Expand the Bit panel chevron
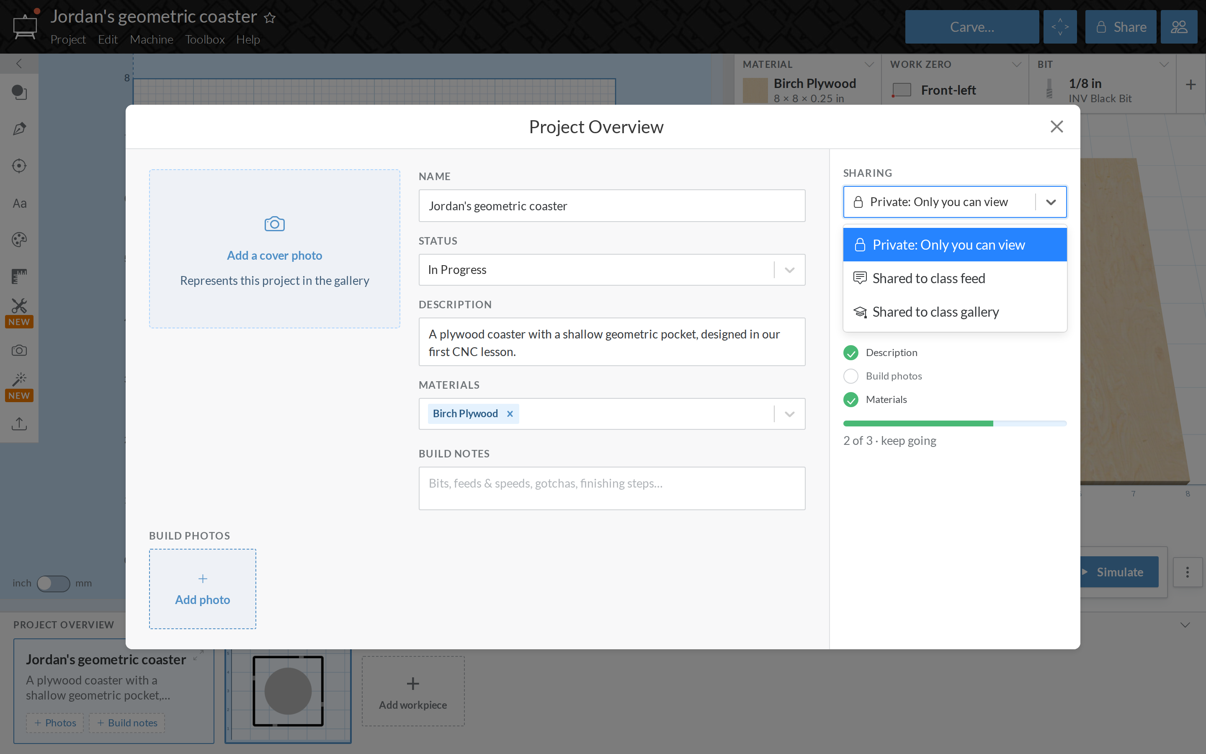 point(1164,65)
